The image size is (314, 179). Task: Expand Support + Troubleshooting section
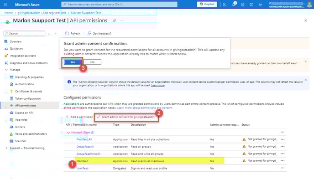tap(6, 148)
